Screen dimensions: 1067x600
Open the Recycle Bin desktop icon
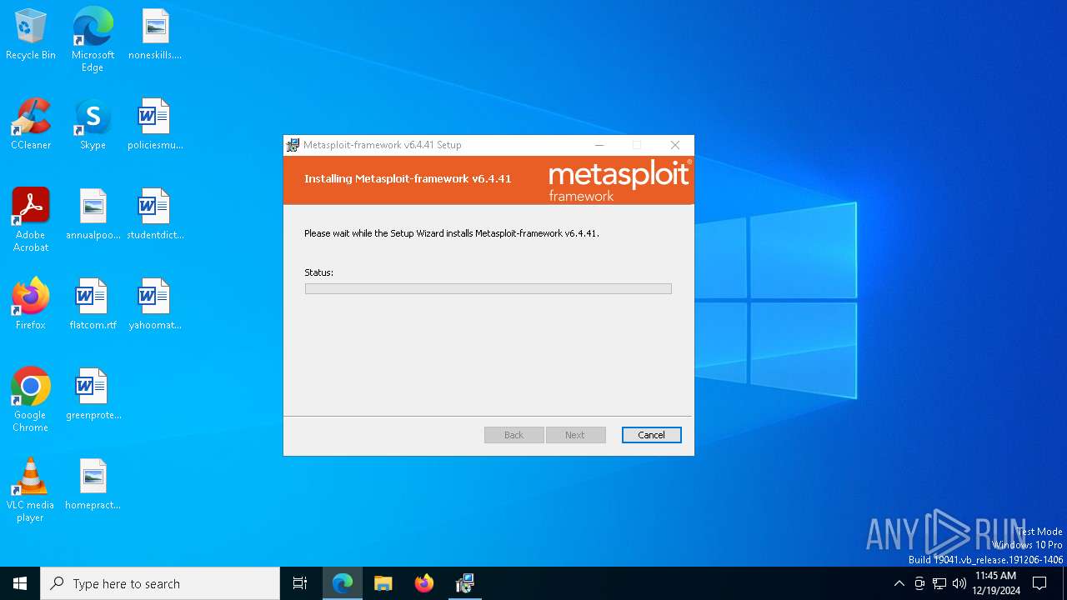tap(31, 35)
